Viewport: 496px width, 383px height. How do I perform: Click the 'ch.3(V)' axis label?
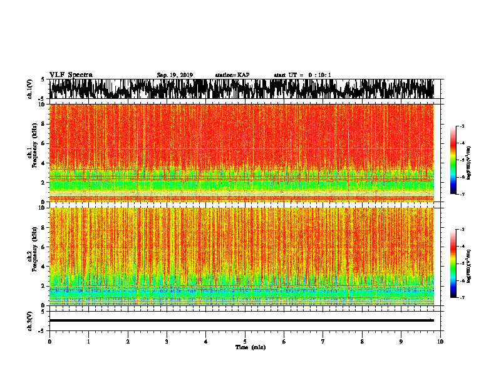(x=30, y=321)
